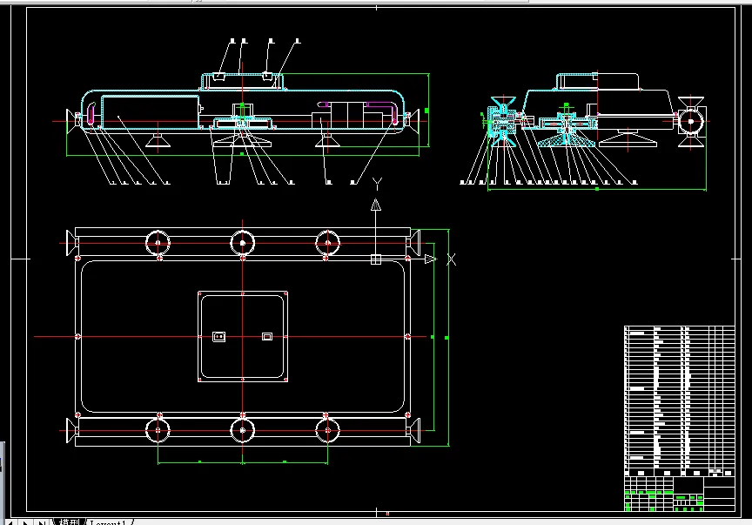Switch to the Layout1 tab
Viewport: 752px width, 525px height.
pyautogui.click(x=109, y=522)
